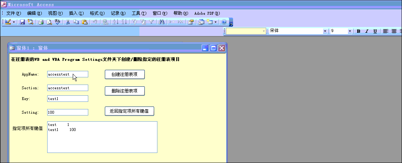Open the 视图(V) menu
This screenshot has height=163, width=402.
pos(55,13)
